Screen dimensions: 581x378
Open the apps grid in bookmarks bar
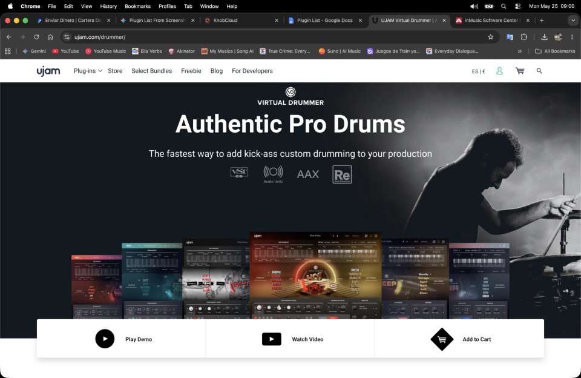click(7, 51)
